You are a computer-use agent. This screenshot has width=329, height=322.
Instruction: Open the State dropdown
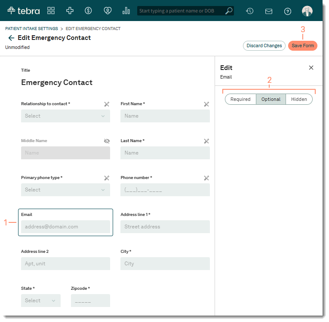click(41, 301)
